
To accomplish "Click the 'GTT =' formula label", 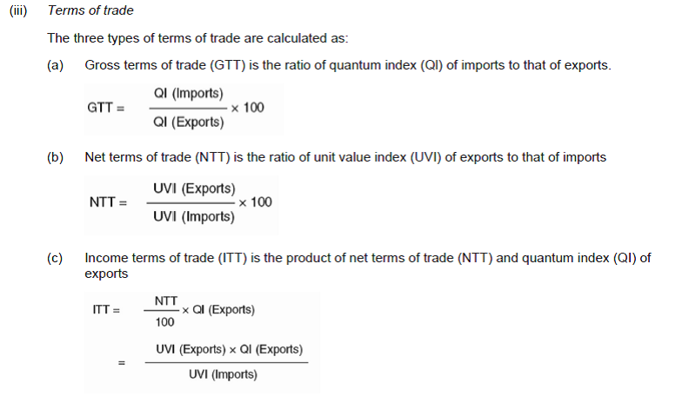I will pos(106,109).
